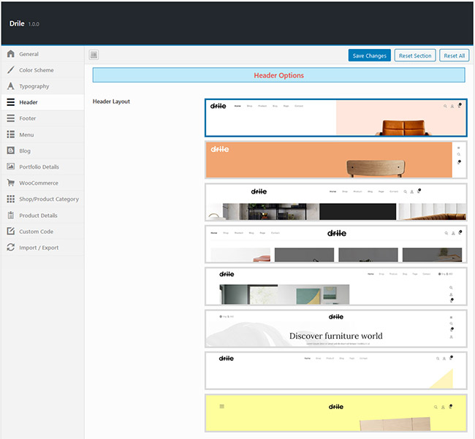Open the Typography section
475x439 pixels.
click(x=42, y=86)
